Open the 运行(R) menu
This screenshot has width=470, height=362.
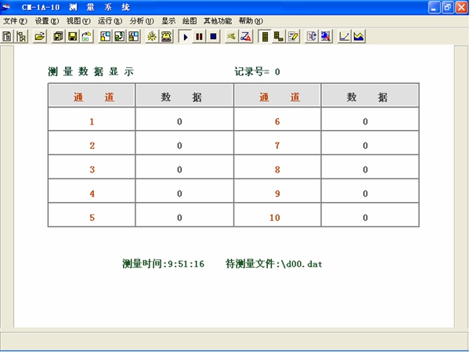(110, 20)
